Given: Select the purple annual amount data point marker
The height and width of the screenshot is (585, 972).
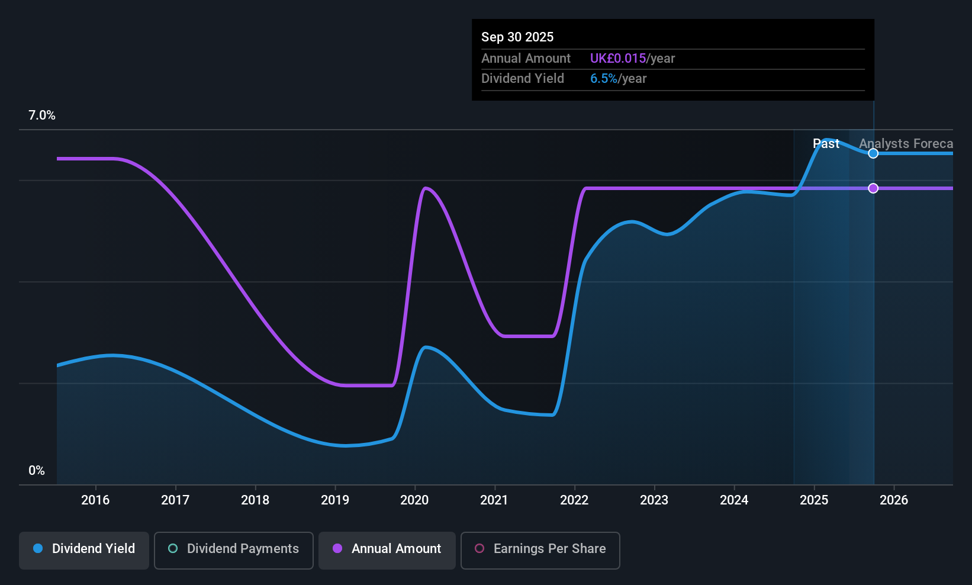Looking at the screenshot, I should (x=873, y=188).
